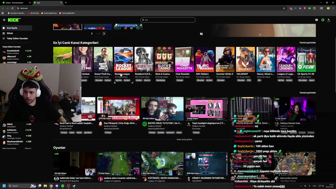The width and height of the screenshot is (336, 189).
Task: Open (6) YouTube bookmark
Action: [x=34, y=13]
